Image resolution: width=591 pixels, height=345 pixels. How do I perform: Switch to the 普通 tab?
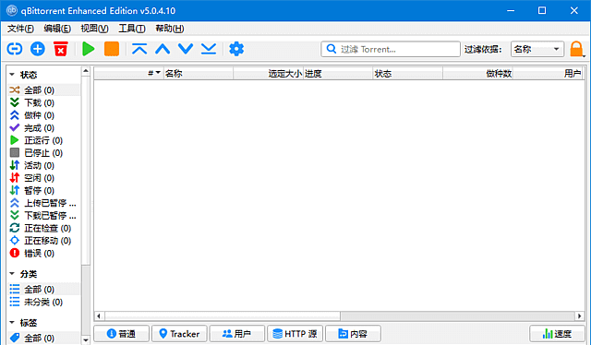121,334
